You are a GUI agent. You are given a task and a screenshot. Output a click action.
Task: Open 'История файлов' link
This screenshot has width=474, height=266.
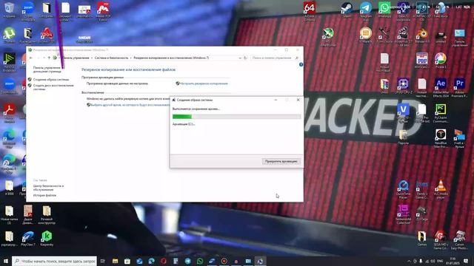[x=44, y=195]
